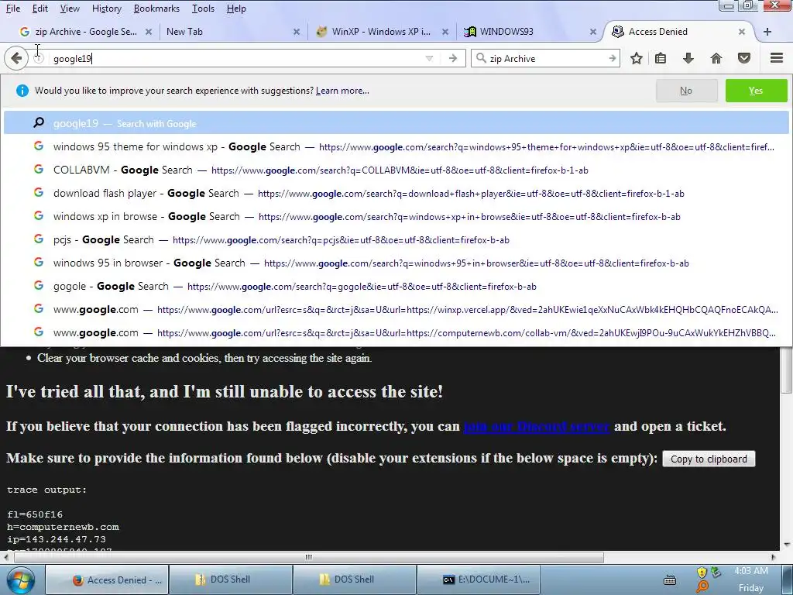793x595 pixels.
Task: Click the info icon in the suggestions prompt
Action: 22,91
